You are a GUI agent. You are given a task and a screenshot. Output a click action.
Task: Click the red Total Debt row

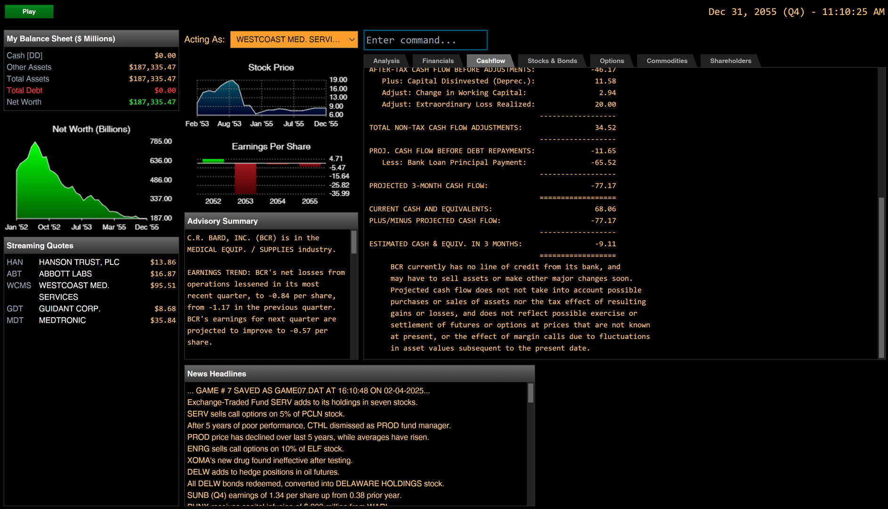pyautogui.click(x=91, y=90)
